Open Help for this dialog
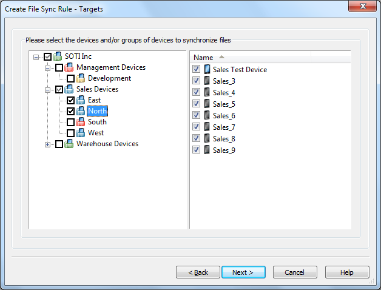 coord(347,272)
